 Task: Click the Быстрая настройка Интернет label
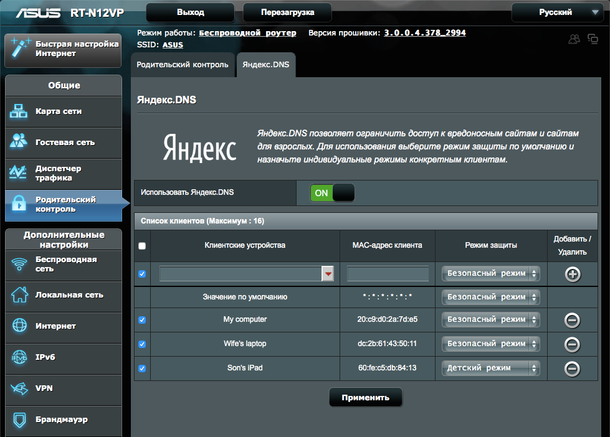pyautogui.click(x=77, y=49)
